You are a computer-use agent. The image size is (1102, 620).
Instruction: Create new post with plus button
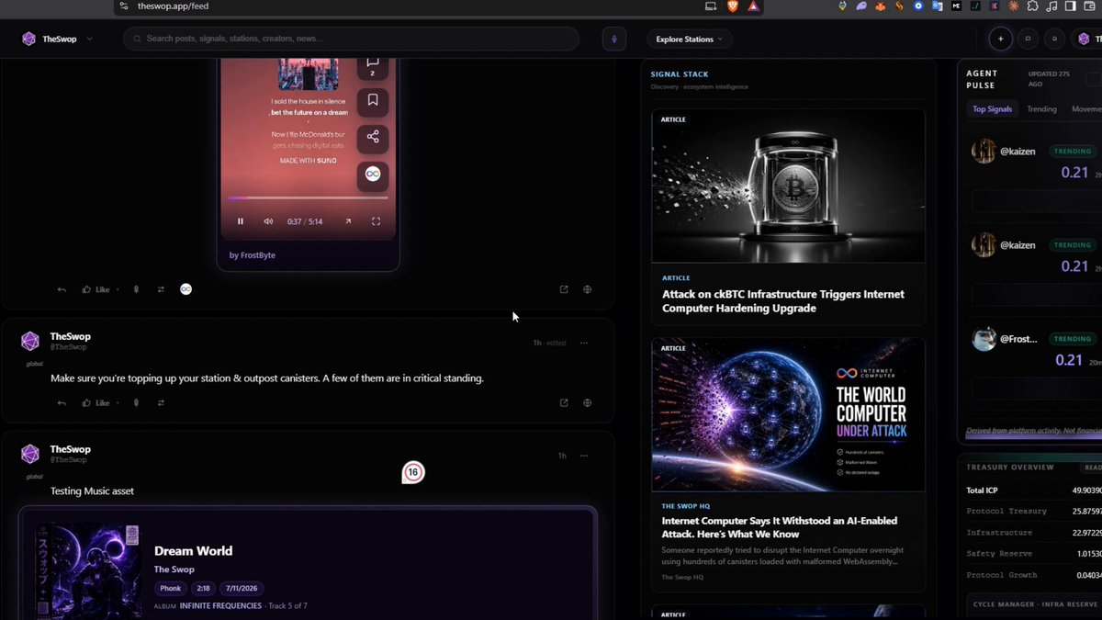(1000, 39)
